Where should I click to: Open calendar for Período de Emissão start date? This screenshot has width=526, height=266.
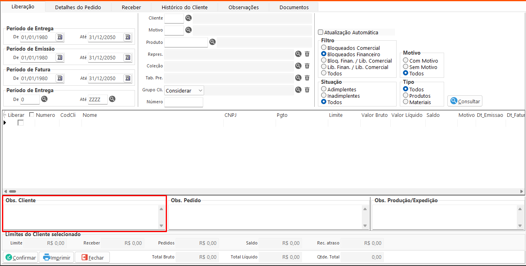coord(60,57)
